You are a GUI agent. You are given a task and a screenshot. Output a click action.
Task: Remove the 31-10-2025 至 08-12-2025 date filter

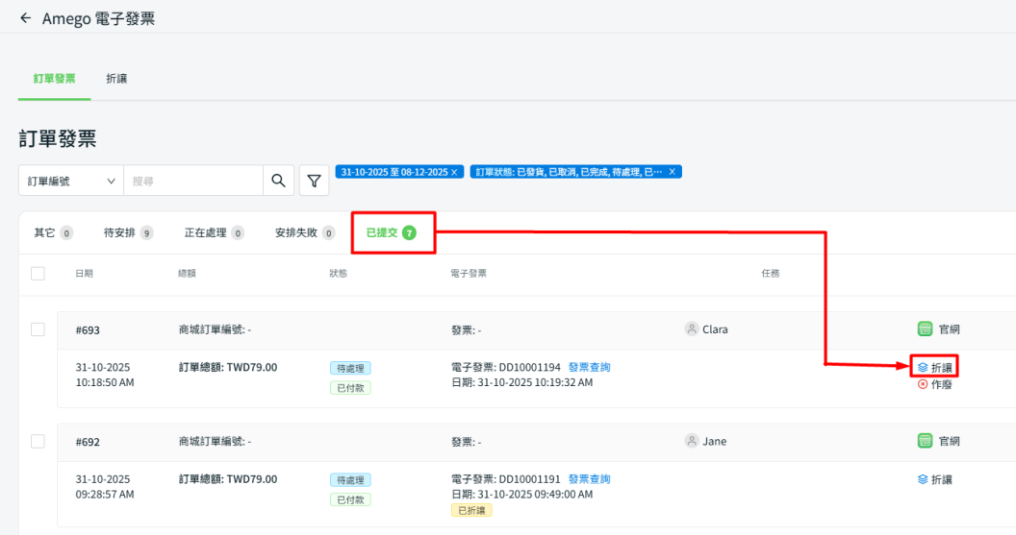click(x=454, y=172)
